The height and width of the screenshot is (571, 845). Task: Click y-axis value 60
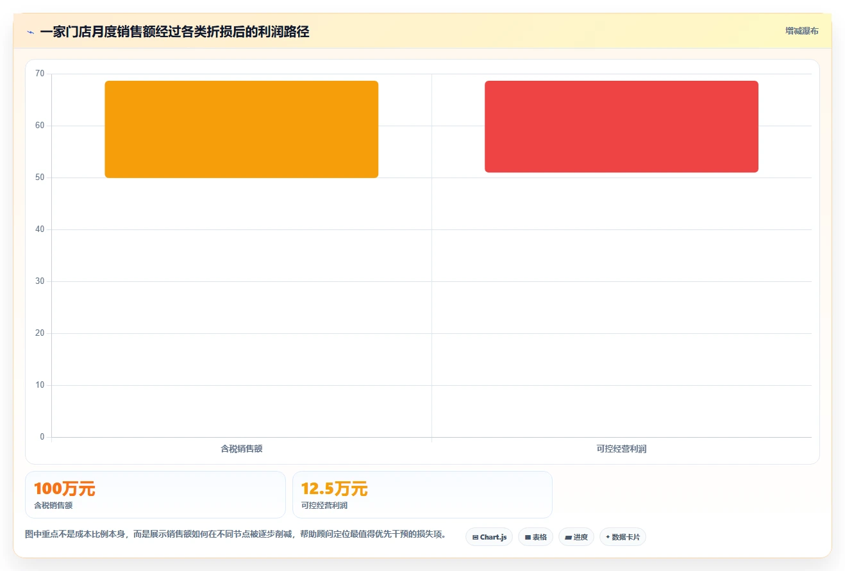click(x=40, y=126)
